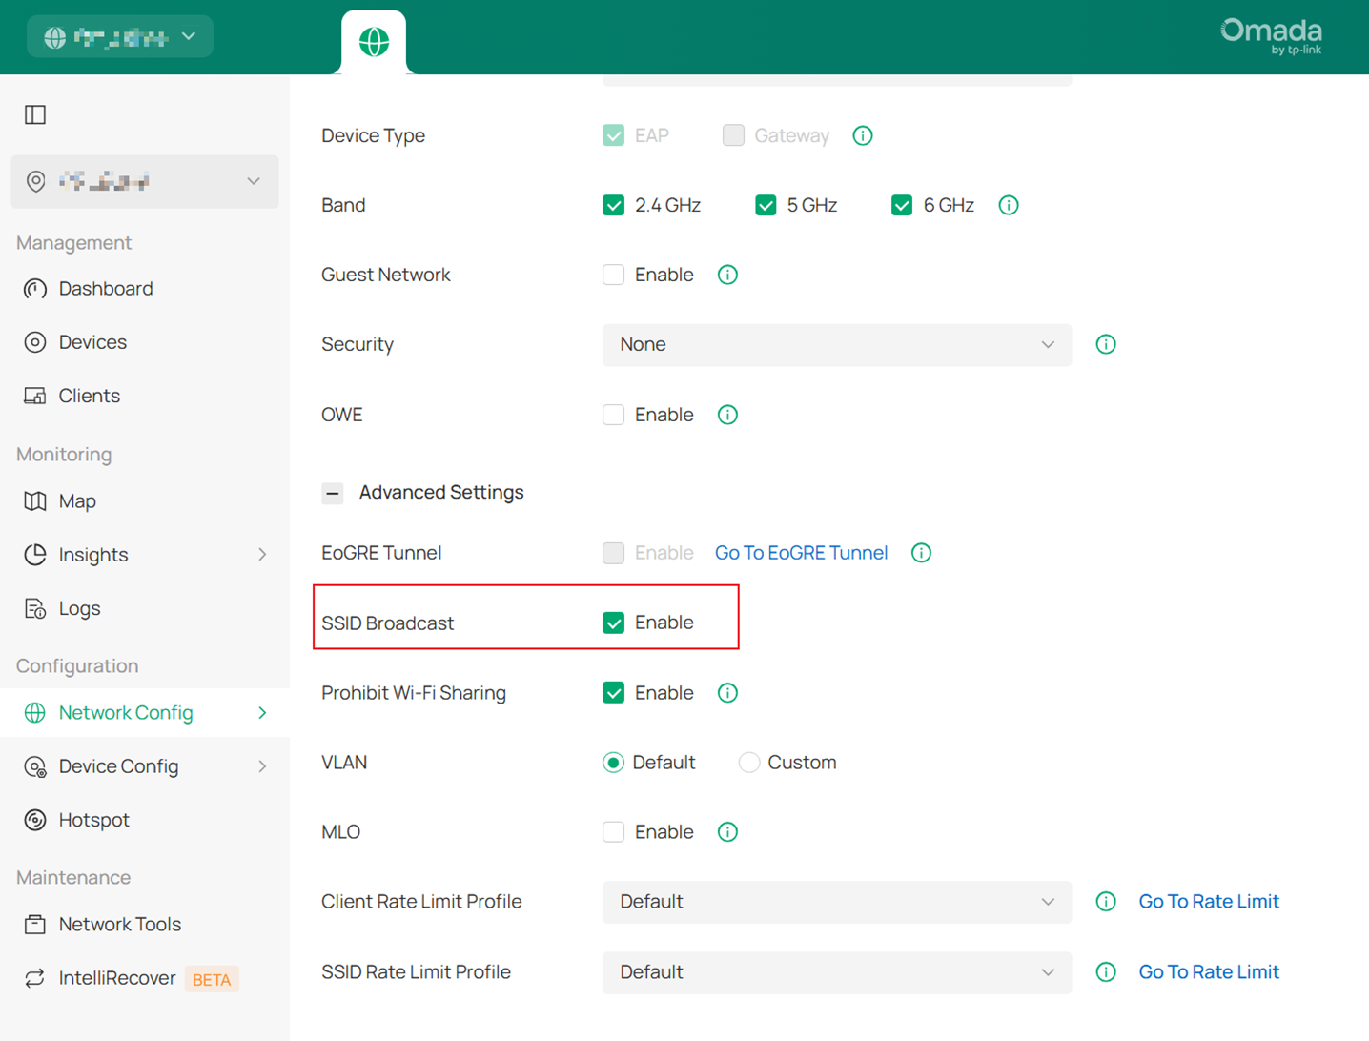The image size is (1369, 1041).
Task: Open the IntelliRecover beta feature
Action: tap(116, 977)
